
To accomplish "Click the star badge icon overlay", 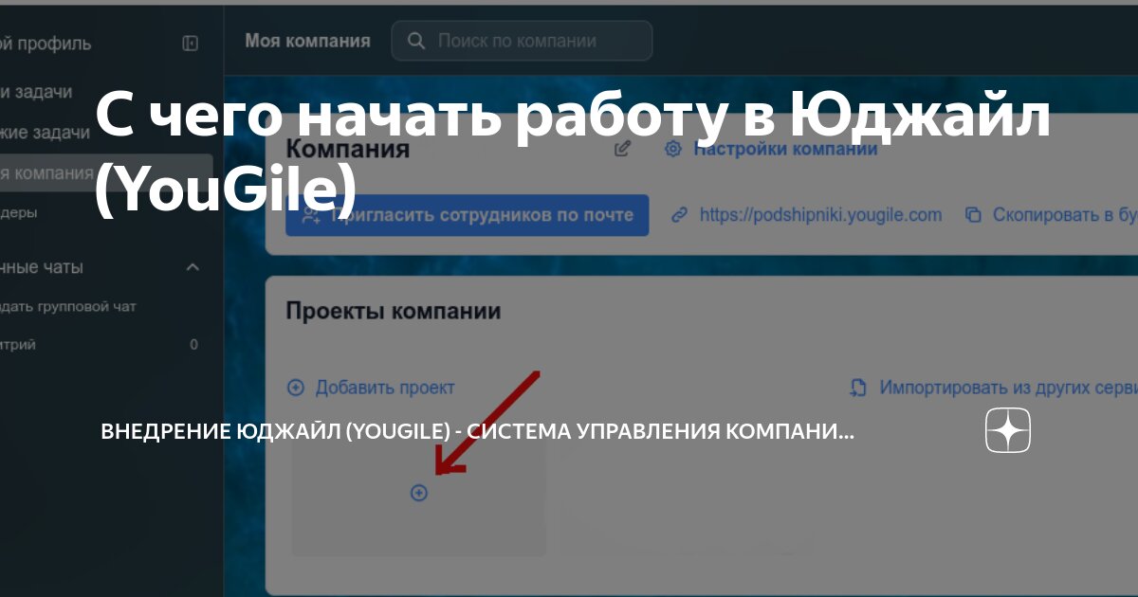I will (1008, 432).
